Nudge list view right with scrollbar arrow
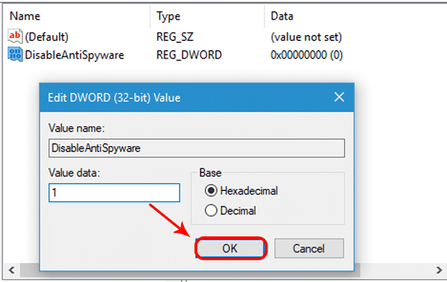The width and height of the screenshot is (447, 282). (x=439, y=269)
